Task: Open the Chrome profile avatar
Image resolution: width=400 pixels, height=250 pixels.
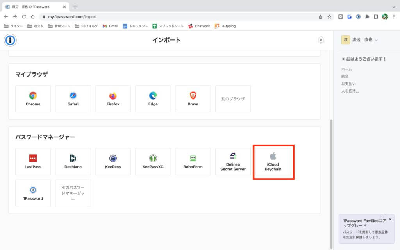Action: [x=385, y=16]
